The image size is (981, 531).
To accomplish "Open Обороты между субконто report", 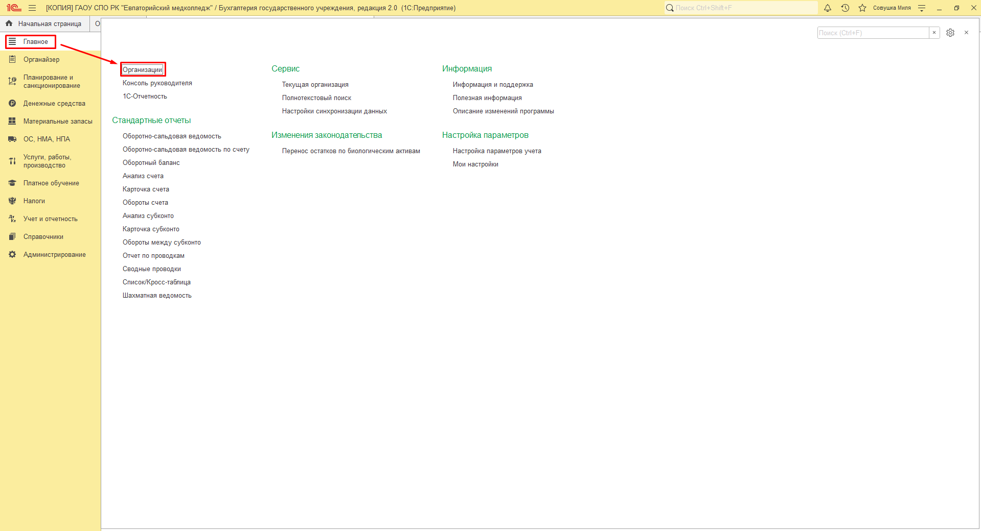I will click(162, 243).
